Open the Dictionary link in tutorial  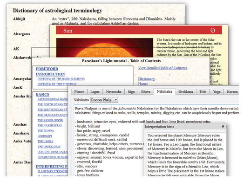point(146,79)
